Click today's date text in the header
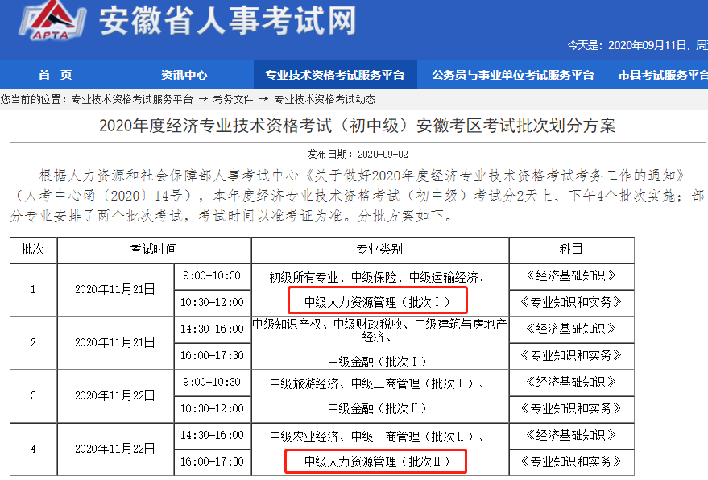This screenshot has height=480, width=708. coord(636,45)
